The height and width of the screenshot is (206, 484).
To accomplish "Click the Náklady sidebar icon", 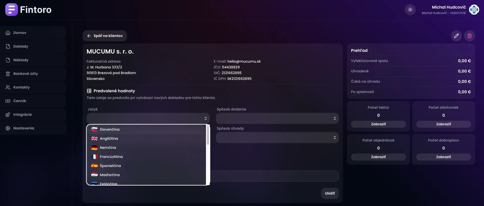I will coord(8,60).
